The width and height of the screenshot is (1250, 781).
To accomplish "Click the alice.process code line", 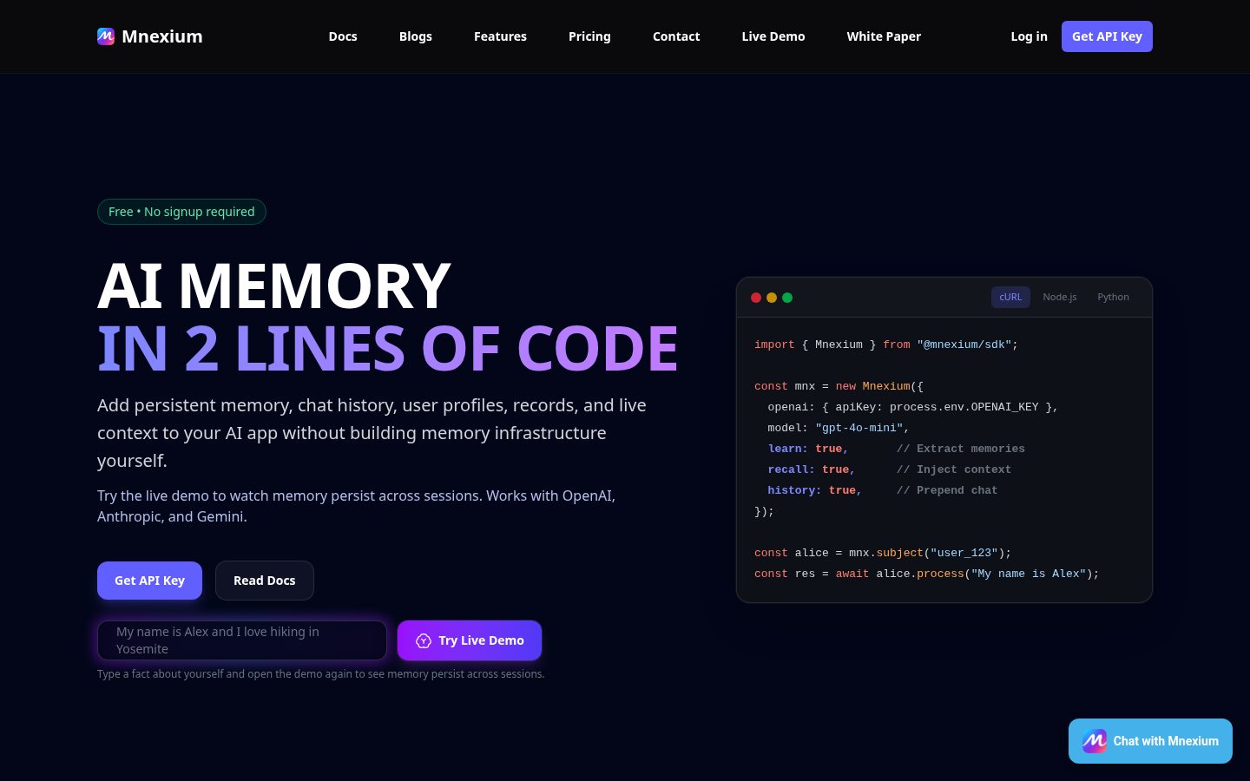I will 926,574.
